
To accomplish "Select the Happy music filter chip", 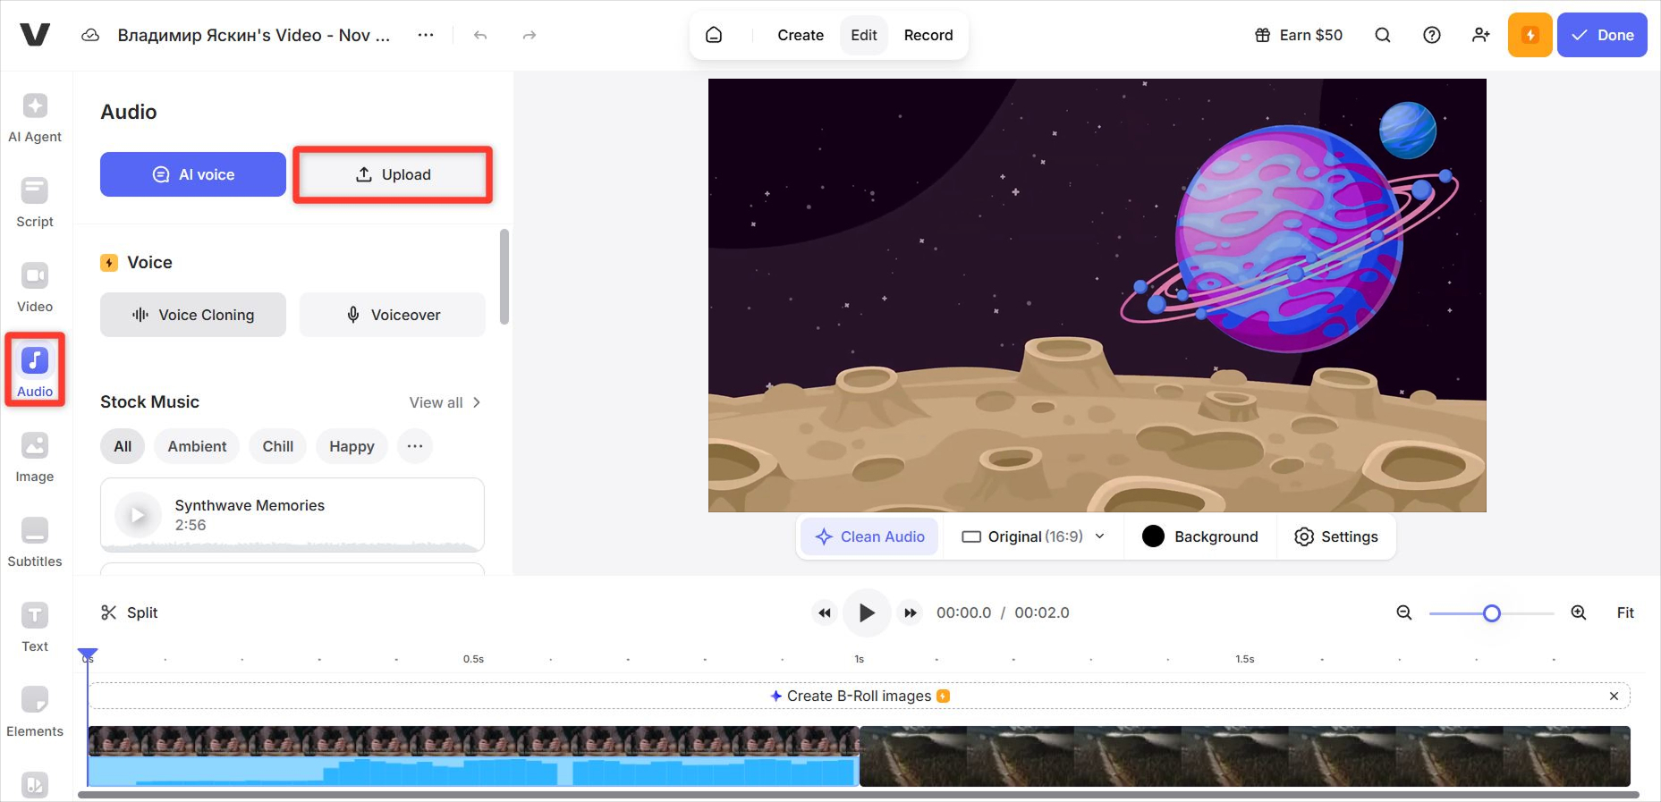I will [352, 446].
